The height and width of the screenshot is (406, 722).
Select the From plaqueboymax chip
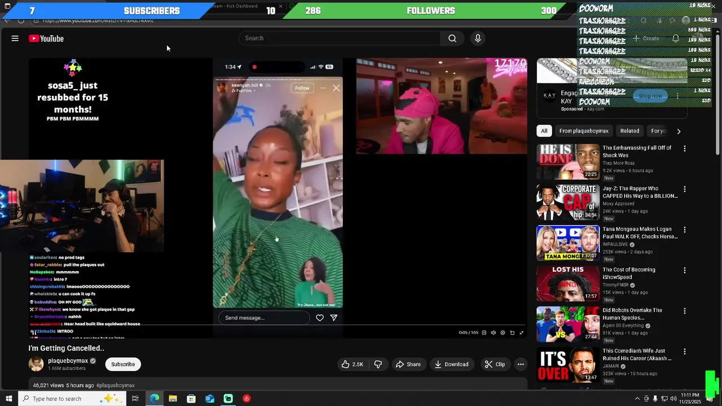(584, 131)
